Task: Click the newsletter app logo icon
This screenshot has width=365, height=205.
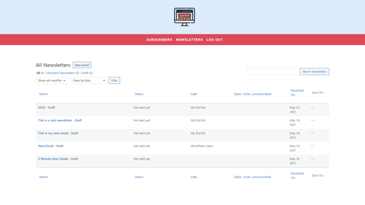Action: click(x=184, y=16)
